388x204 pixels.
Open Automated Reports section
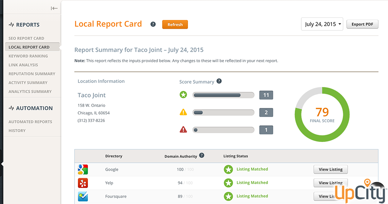(30, 121)
